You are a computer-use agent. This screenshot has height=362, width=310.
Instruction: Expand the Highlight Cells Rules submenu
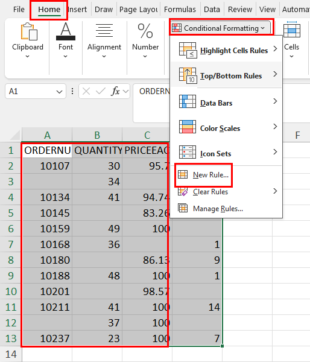click(x=226, y=50)
